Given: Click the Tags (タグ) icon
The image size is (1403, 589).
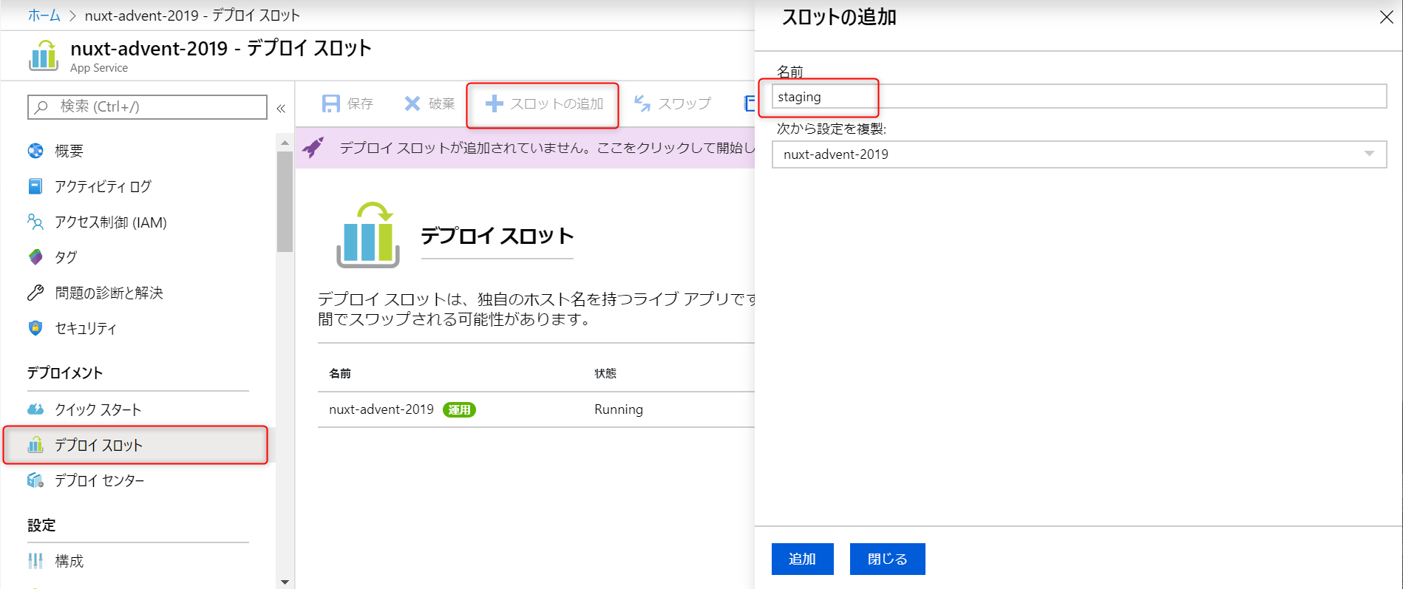Looking at the screenshot, I should (x=35, y=257).
